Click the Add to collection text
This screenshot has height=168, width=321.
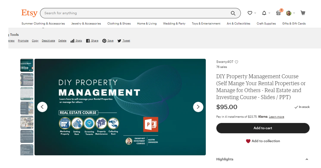click(x=266, y=141)
